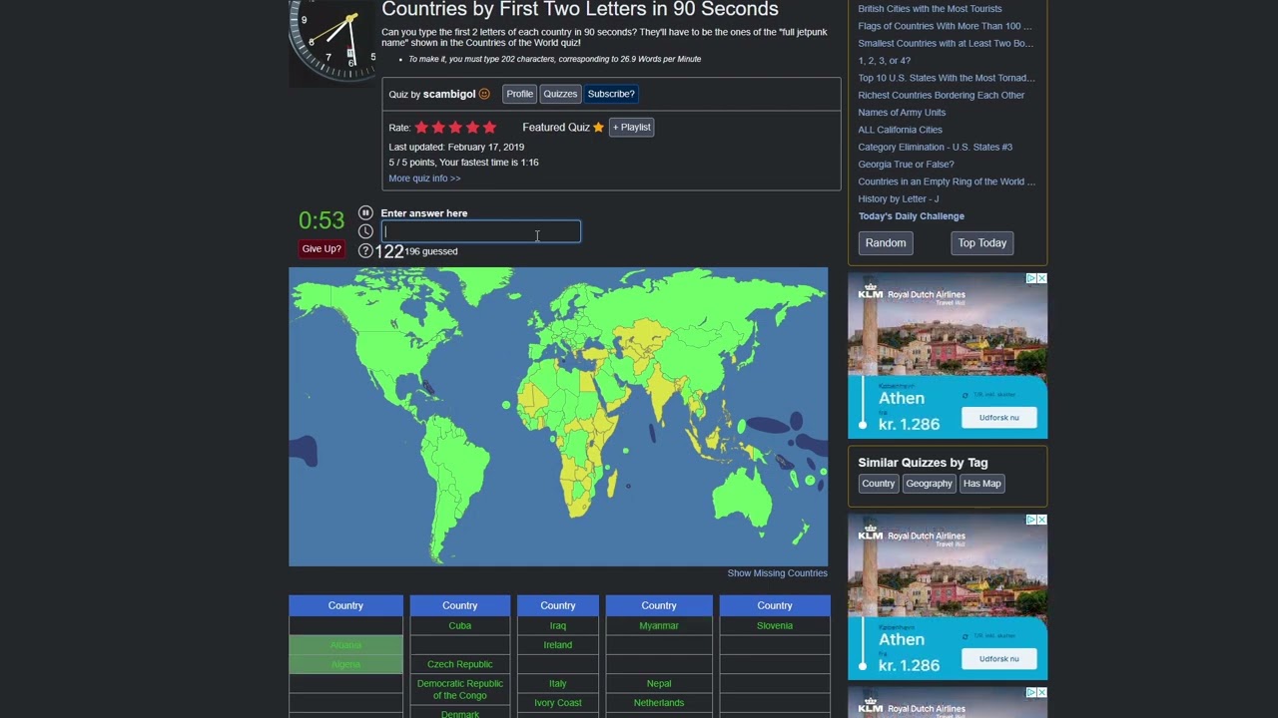The height and width of the screenshot is (718, 1278).
Task: Open Richest Countries Bordering Each Other
Action: tap(941, 95)
